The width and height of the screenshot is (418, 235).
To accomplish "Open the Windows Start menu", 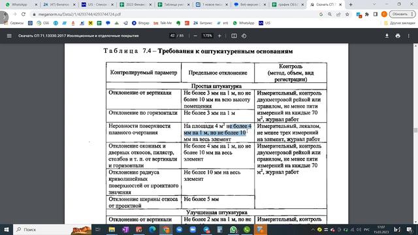I will (x=7, y=229).
